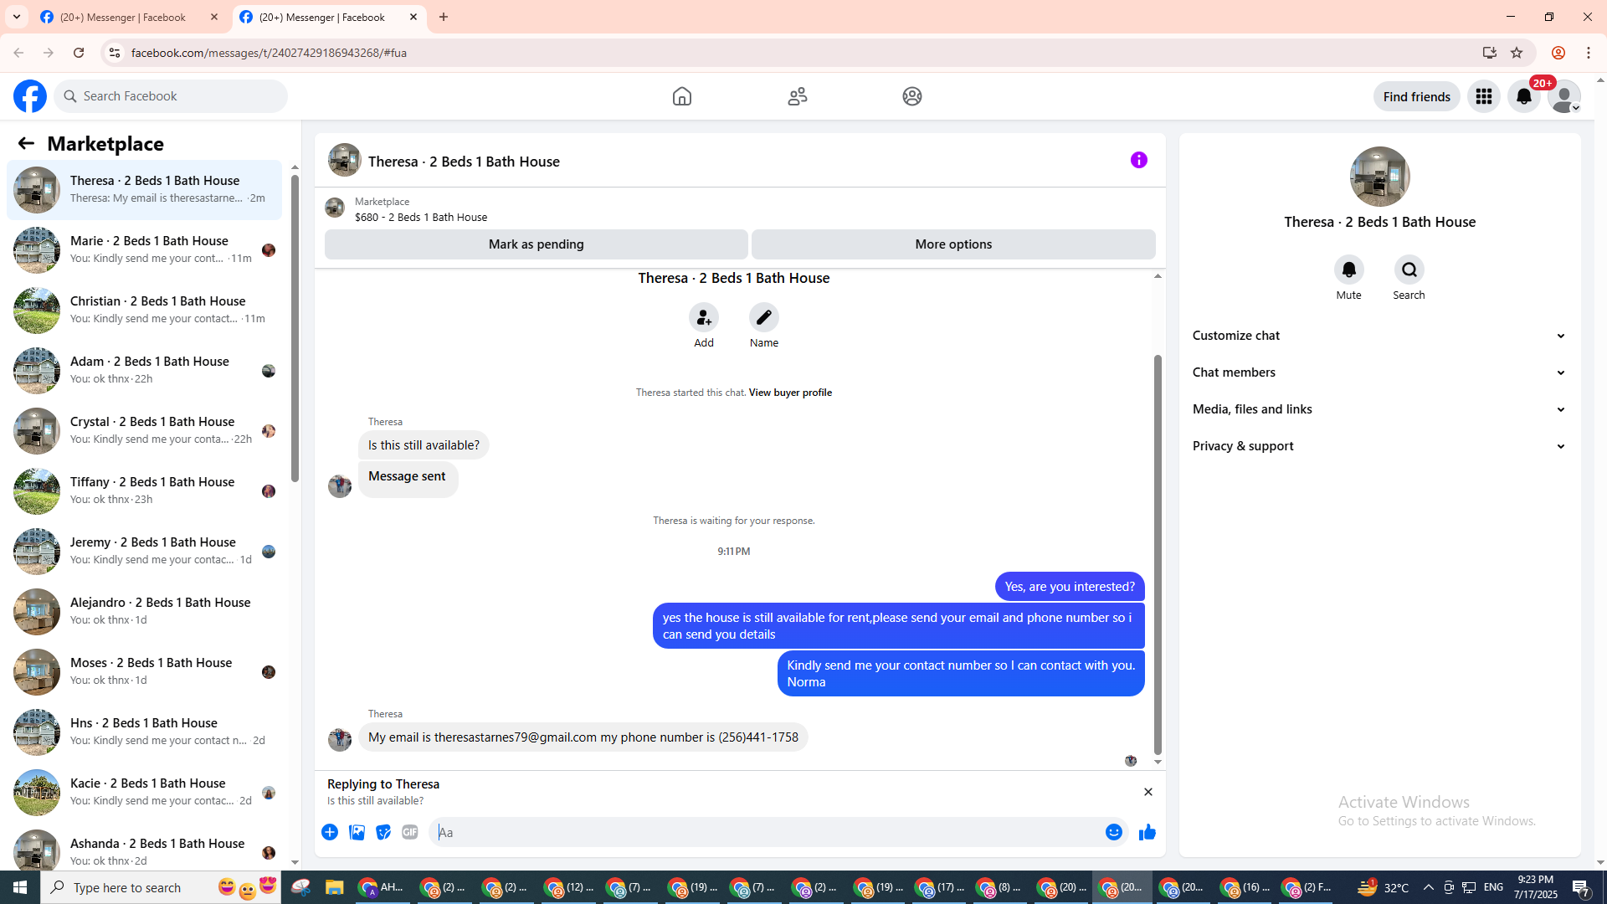Open Adam's 2 Beds 1 Bath House chat
Image resolution: width=1607 pixels, height=904 pixels.
145,371
